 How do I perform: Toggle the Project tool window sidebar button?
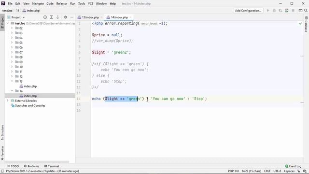tap(2, 22)
